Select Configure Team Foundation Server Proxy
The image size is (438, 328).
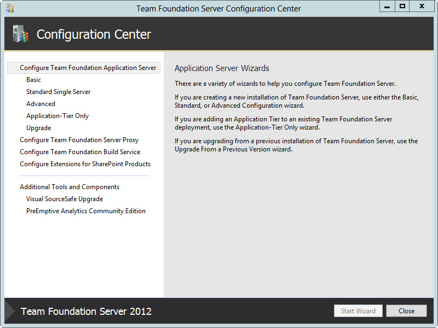pos(79,140)
